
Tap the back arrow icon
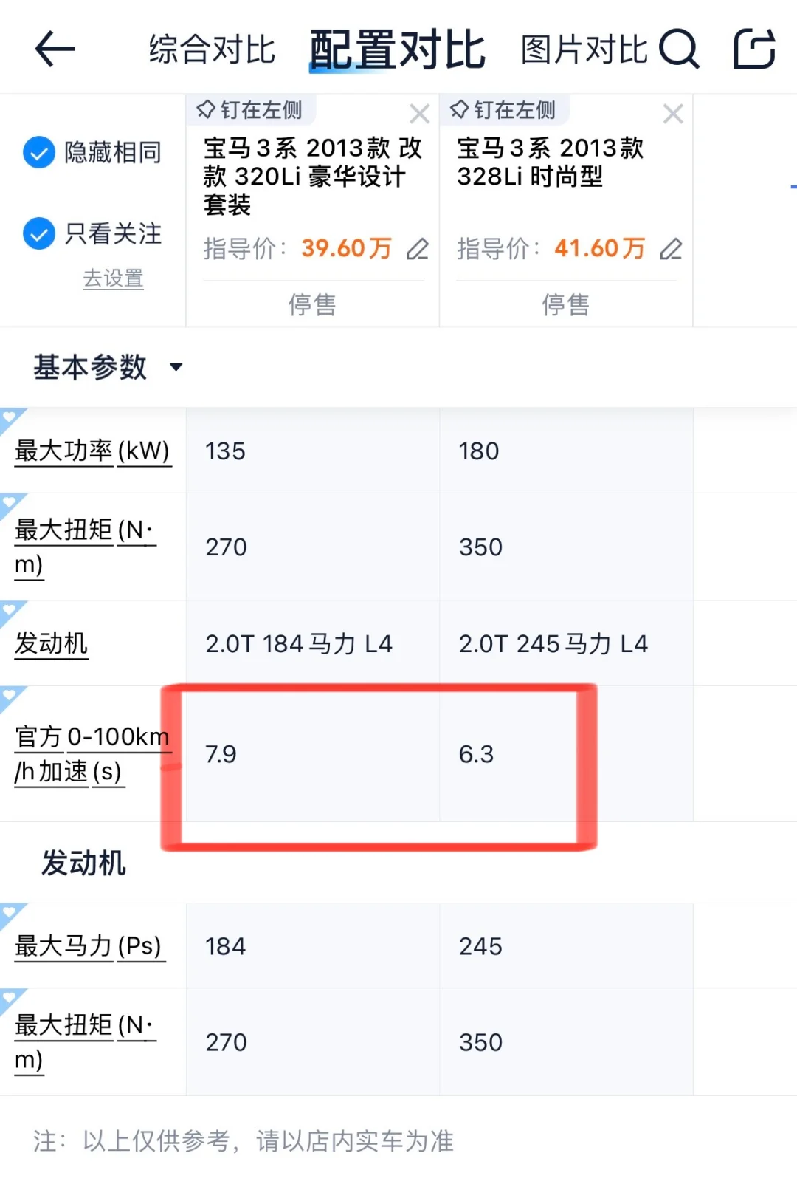(55, 49)
